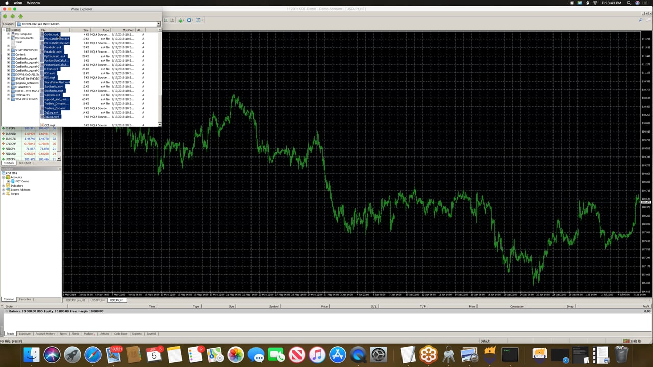Open the Code Base terminal tab

coord(121,334)
